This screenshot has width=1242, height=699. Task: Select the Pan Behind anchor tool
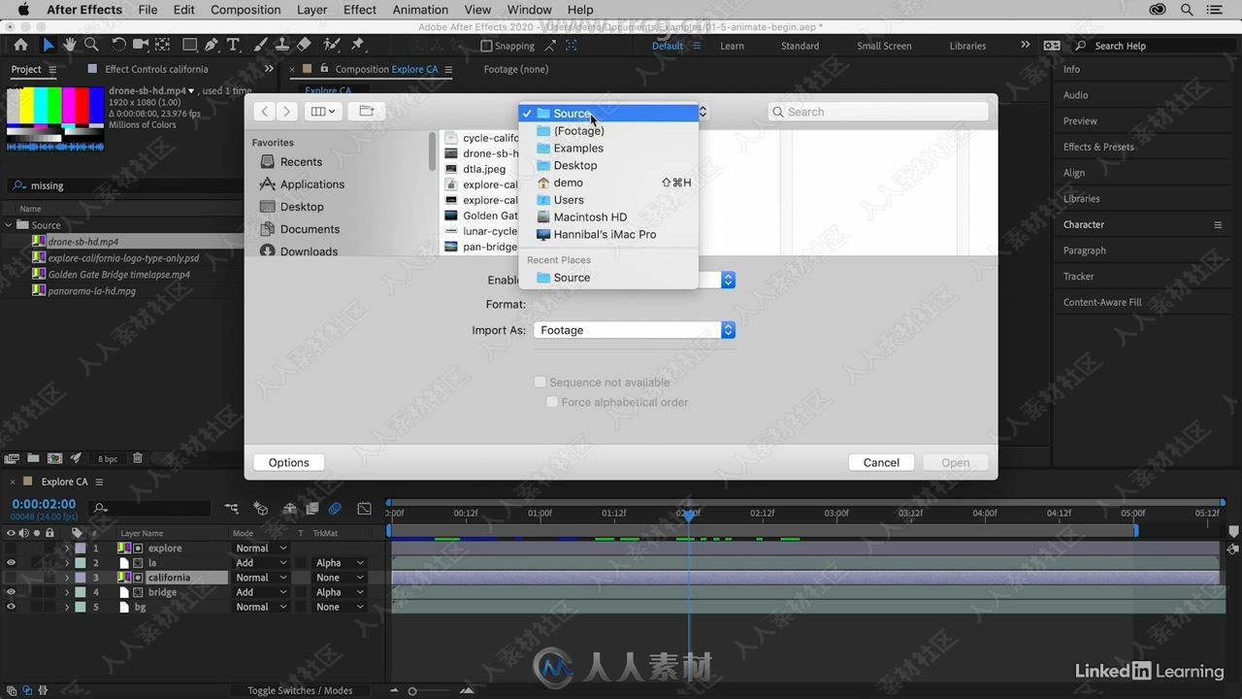pyautogui.click(x=162, y=45)
